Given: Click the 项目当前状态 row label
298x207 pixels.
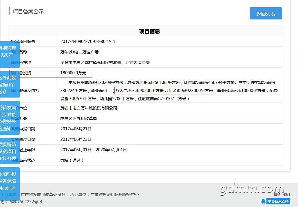Looking at the screenshot, I should point(23,160).
